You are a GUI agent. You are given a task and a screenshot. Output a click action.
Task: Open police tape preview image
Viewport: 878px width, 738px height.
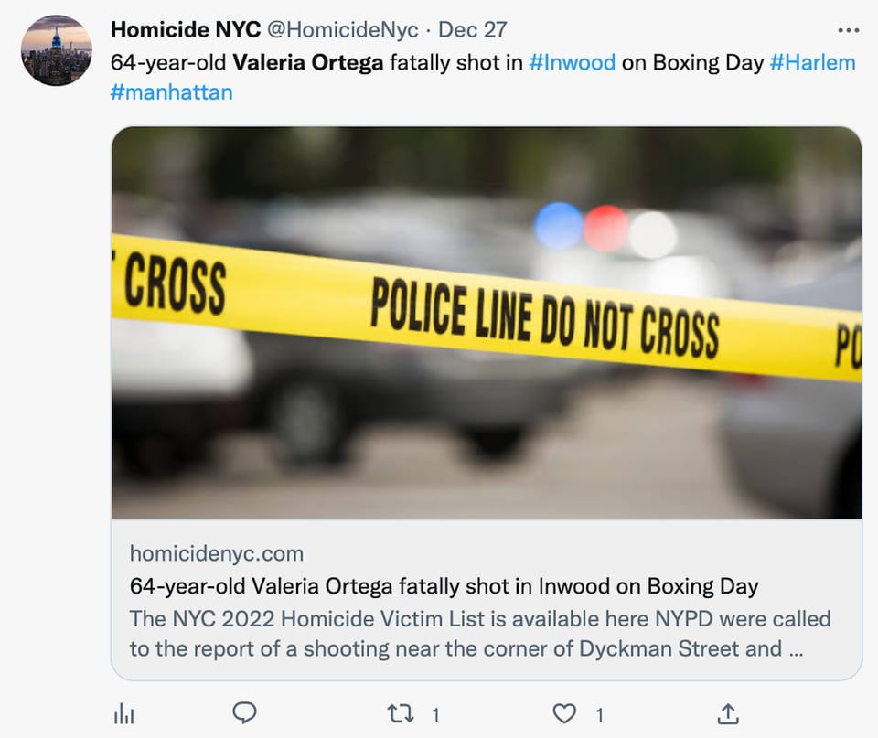pyautogui.click(x=486, y=323)
